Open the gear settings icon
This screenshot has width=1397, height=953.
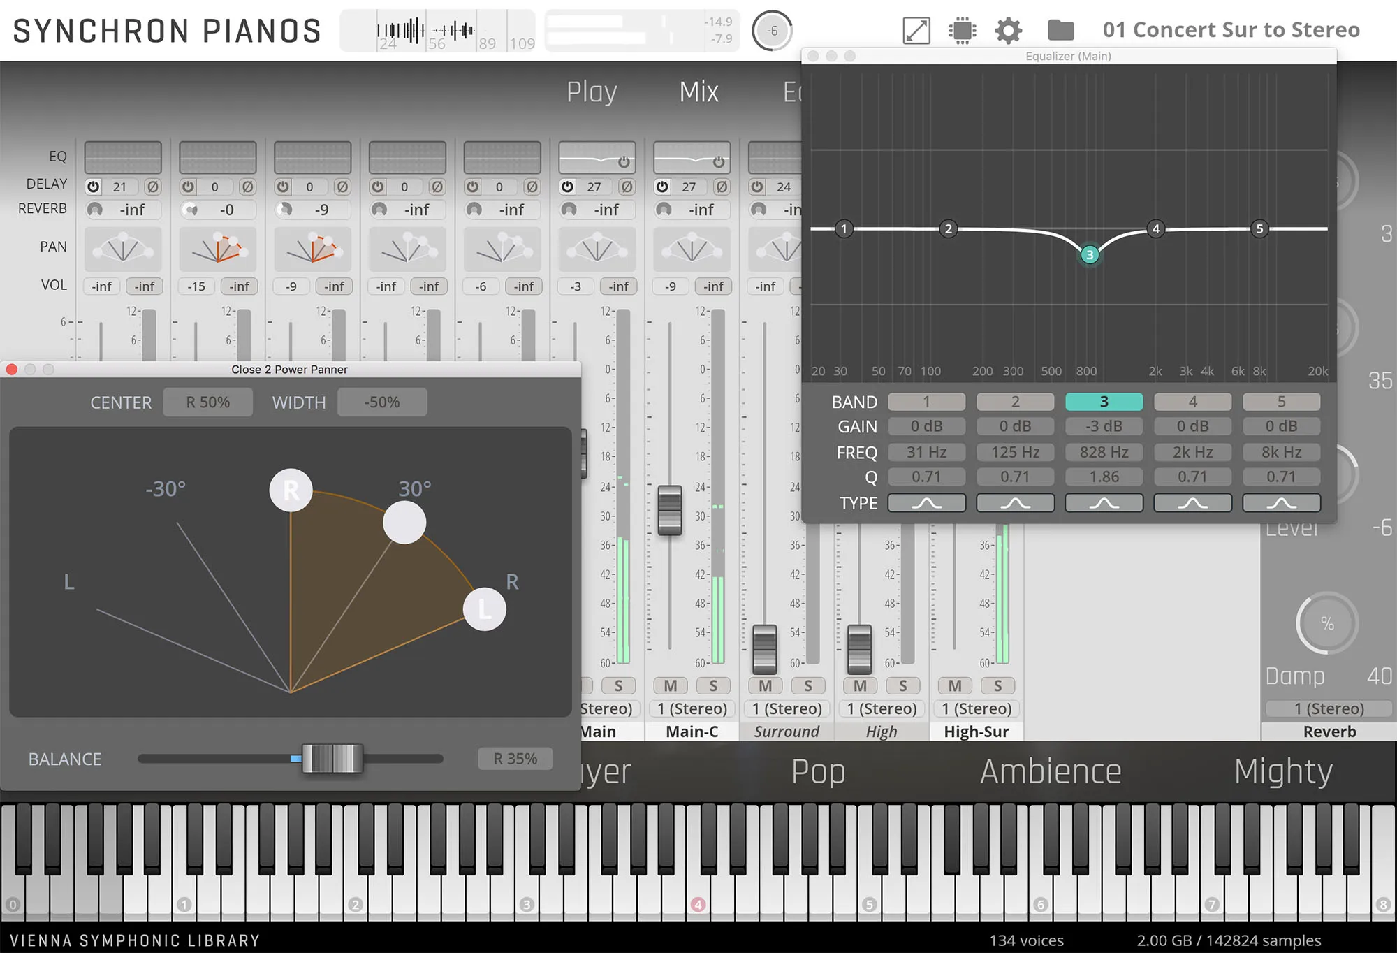pyautogui.click(x=1008, y=31)
